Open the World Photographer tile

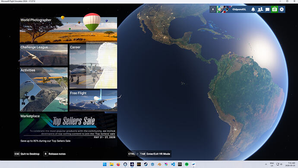tap(68, 30)
